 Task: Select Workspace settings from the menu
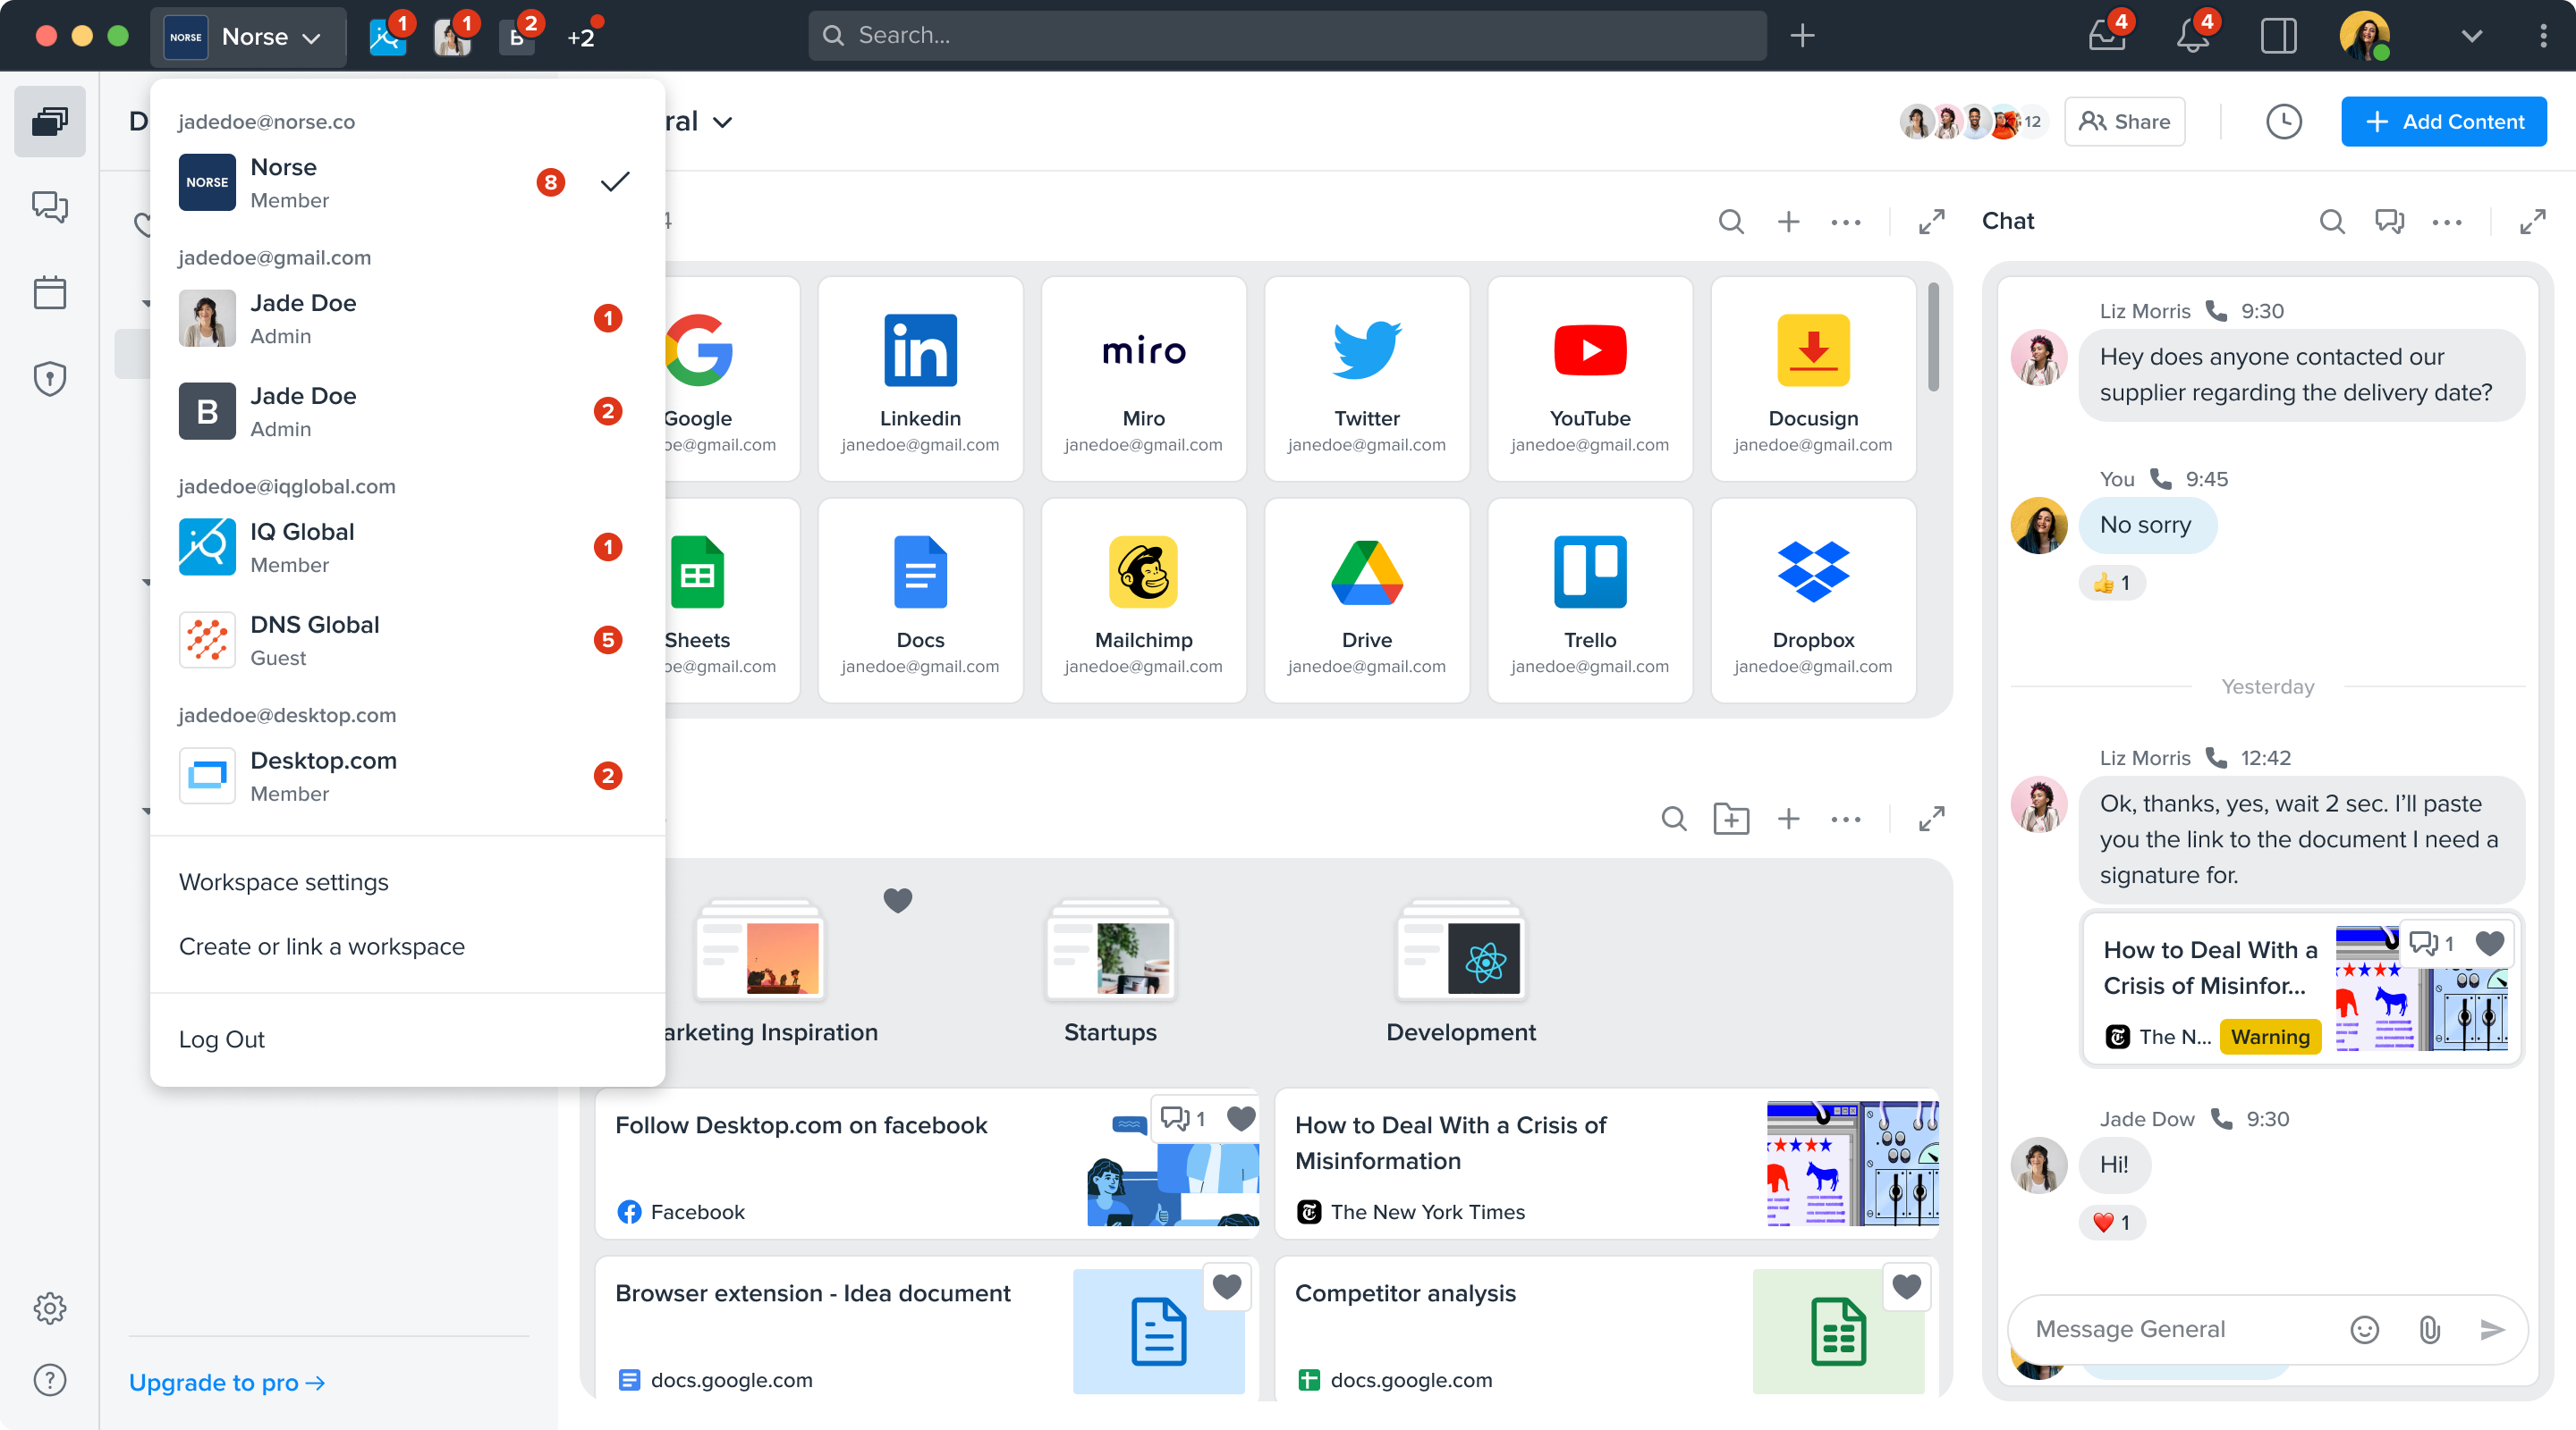(283, 881)
